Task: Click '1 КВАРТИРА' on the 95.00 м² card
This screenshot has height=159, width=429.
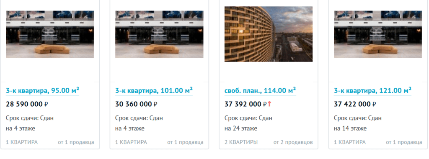Action: 22,142
